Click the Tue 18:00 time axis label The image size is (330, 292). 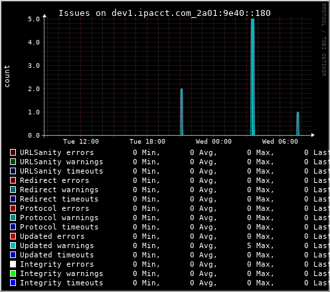(147, 142)
